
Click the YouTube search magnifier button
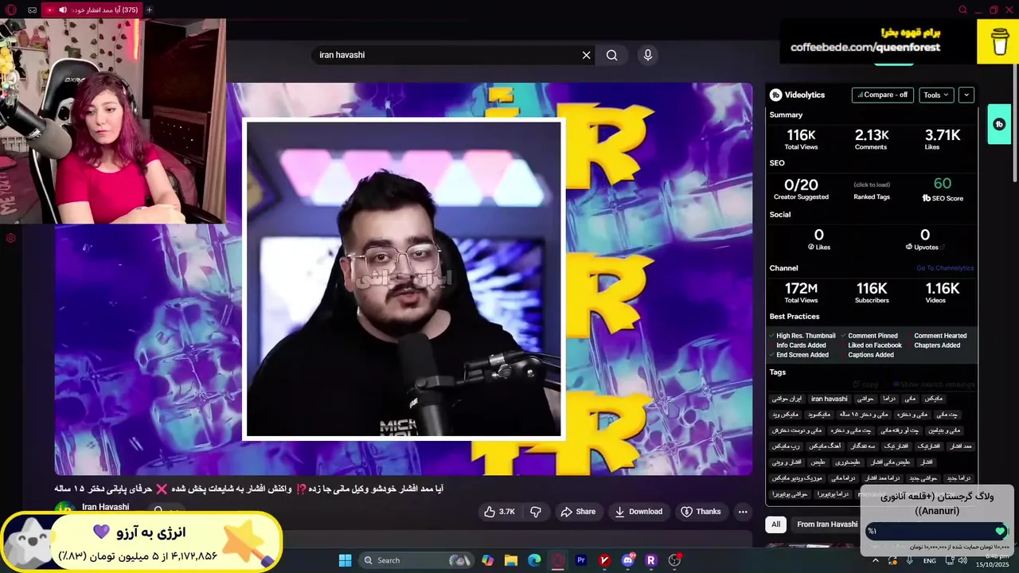611,55
